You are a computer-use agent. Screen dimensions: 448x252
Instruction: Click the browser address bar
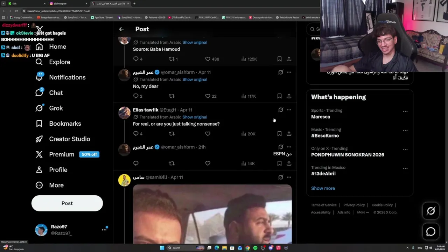coord(168,11)
